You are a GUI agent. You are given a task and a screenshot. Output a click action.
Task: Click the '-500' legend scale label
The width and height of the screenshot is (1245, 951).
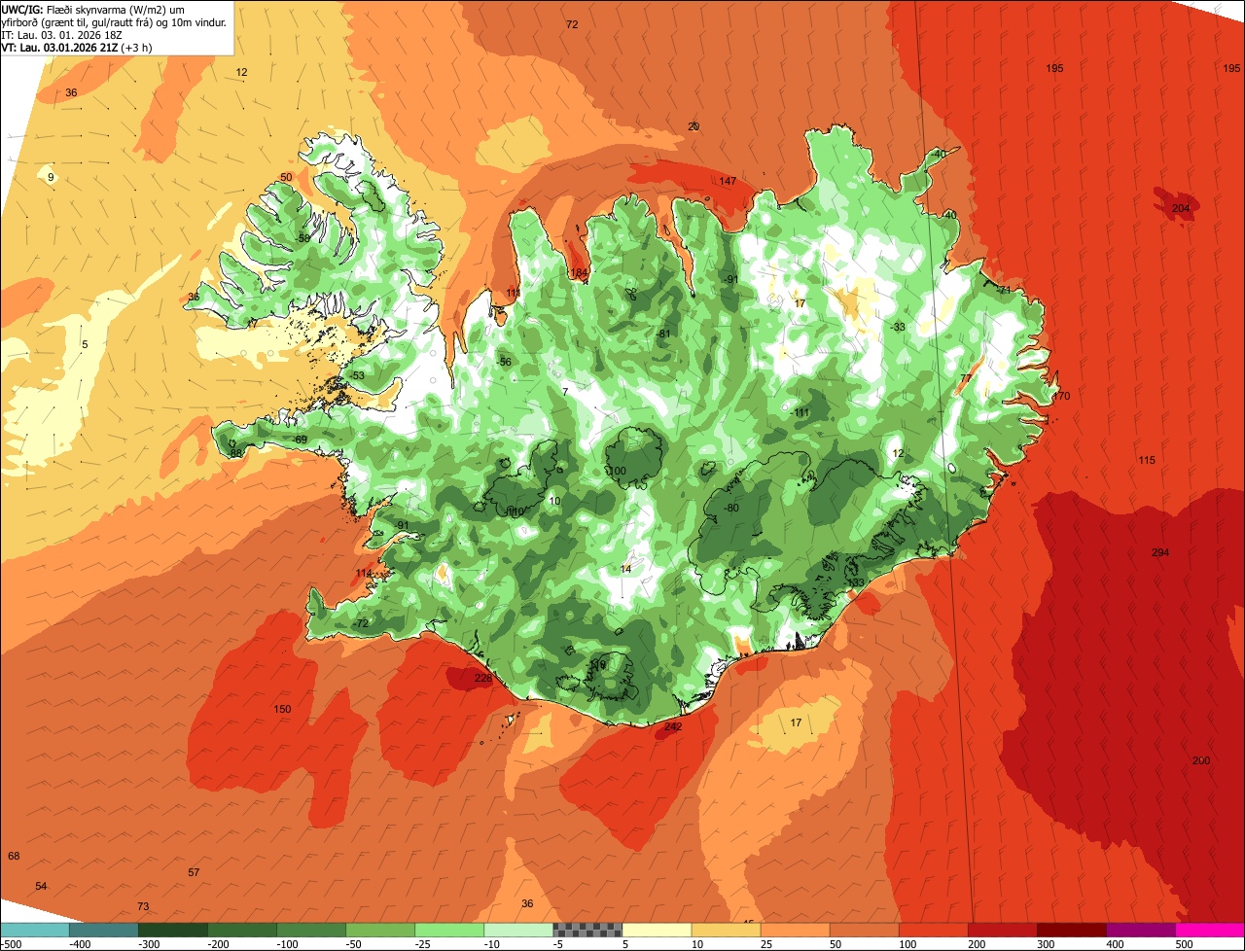12,943
